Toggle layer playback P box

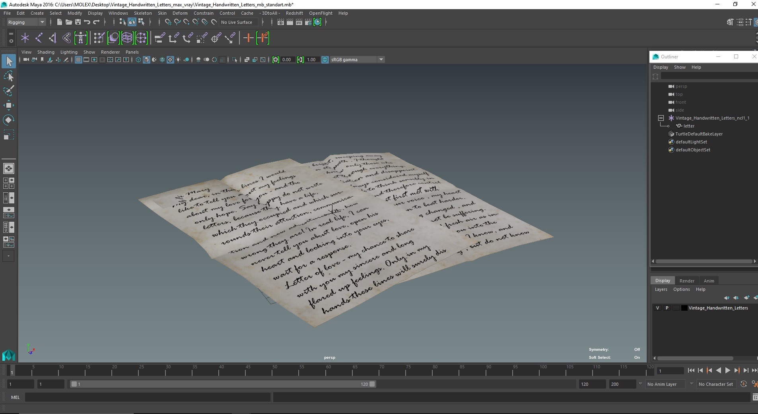(x=667, y=308)
